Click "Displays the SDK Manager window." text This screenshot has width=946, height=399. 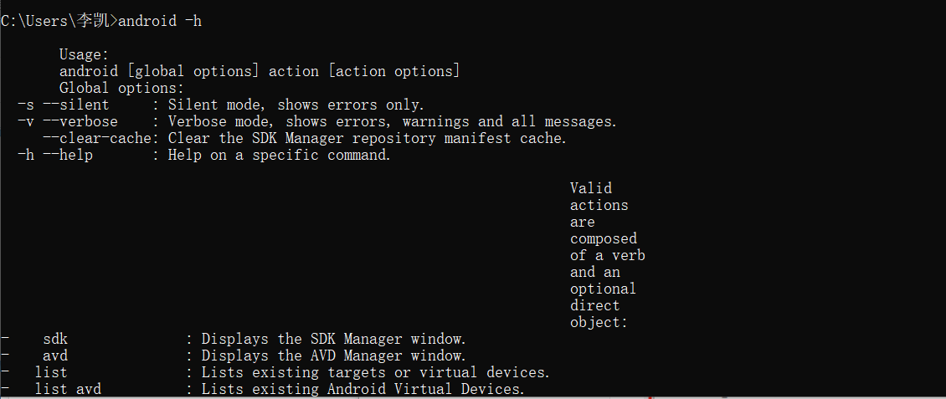[x=333, y=339]
